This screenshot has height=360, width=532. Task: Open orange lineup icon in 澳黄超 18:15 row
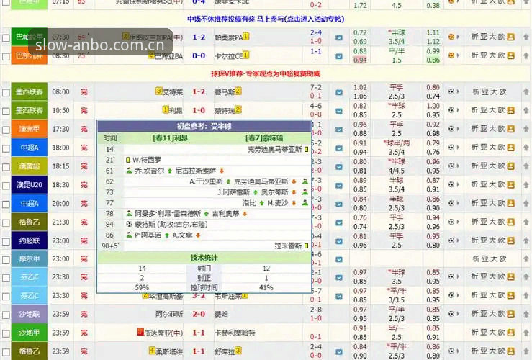click(x=511, y=166)
